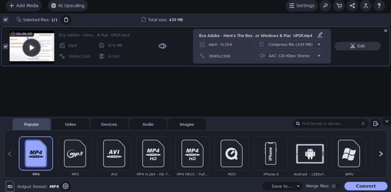The image size is (391, 192).
Task: Open the Settings menu
Action: click(301, 5)
